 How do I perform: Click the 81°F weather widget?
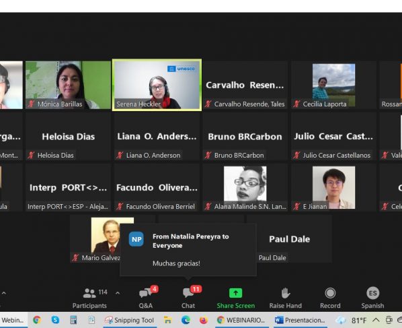[351, 320]
